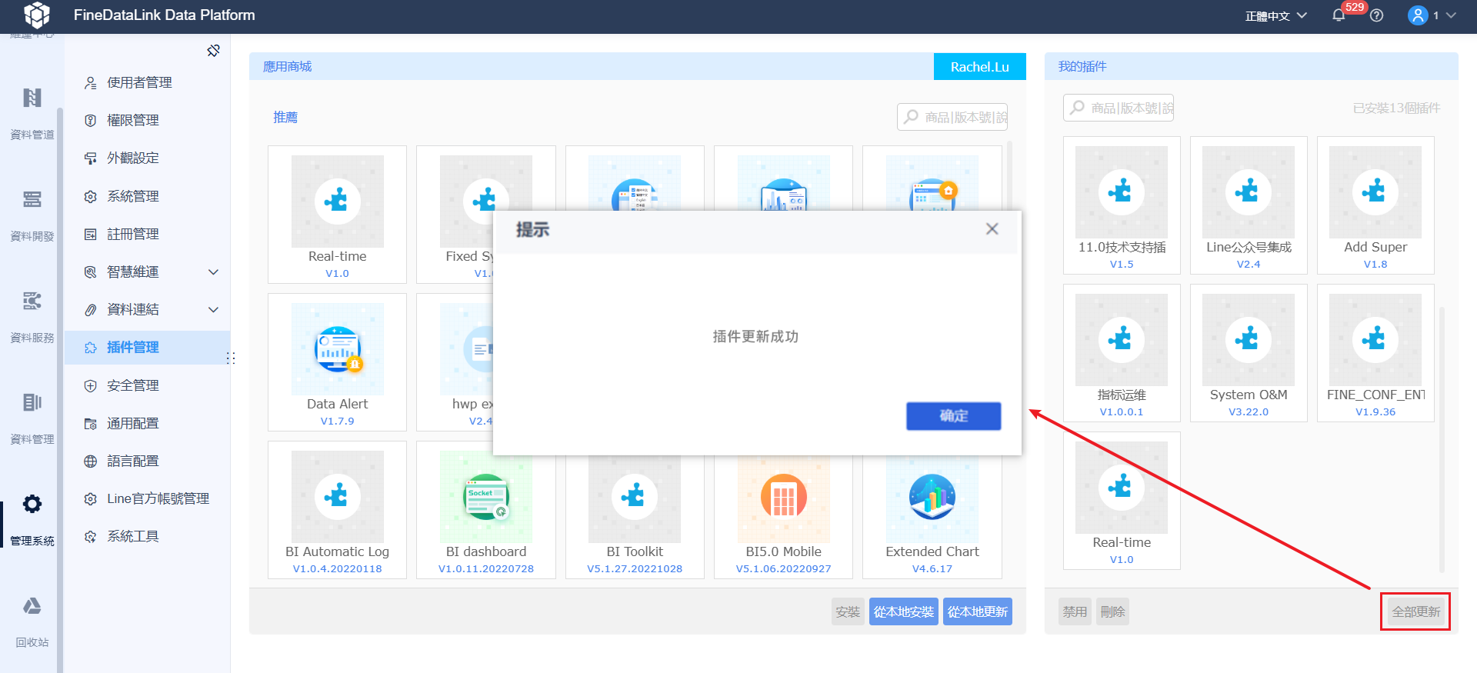Select the BI Toolkit plugin icon
Image resolution: width=1477 pixels, height=673 pixels.
(635, 497)
